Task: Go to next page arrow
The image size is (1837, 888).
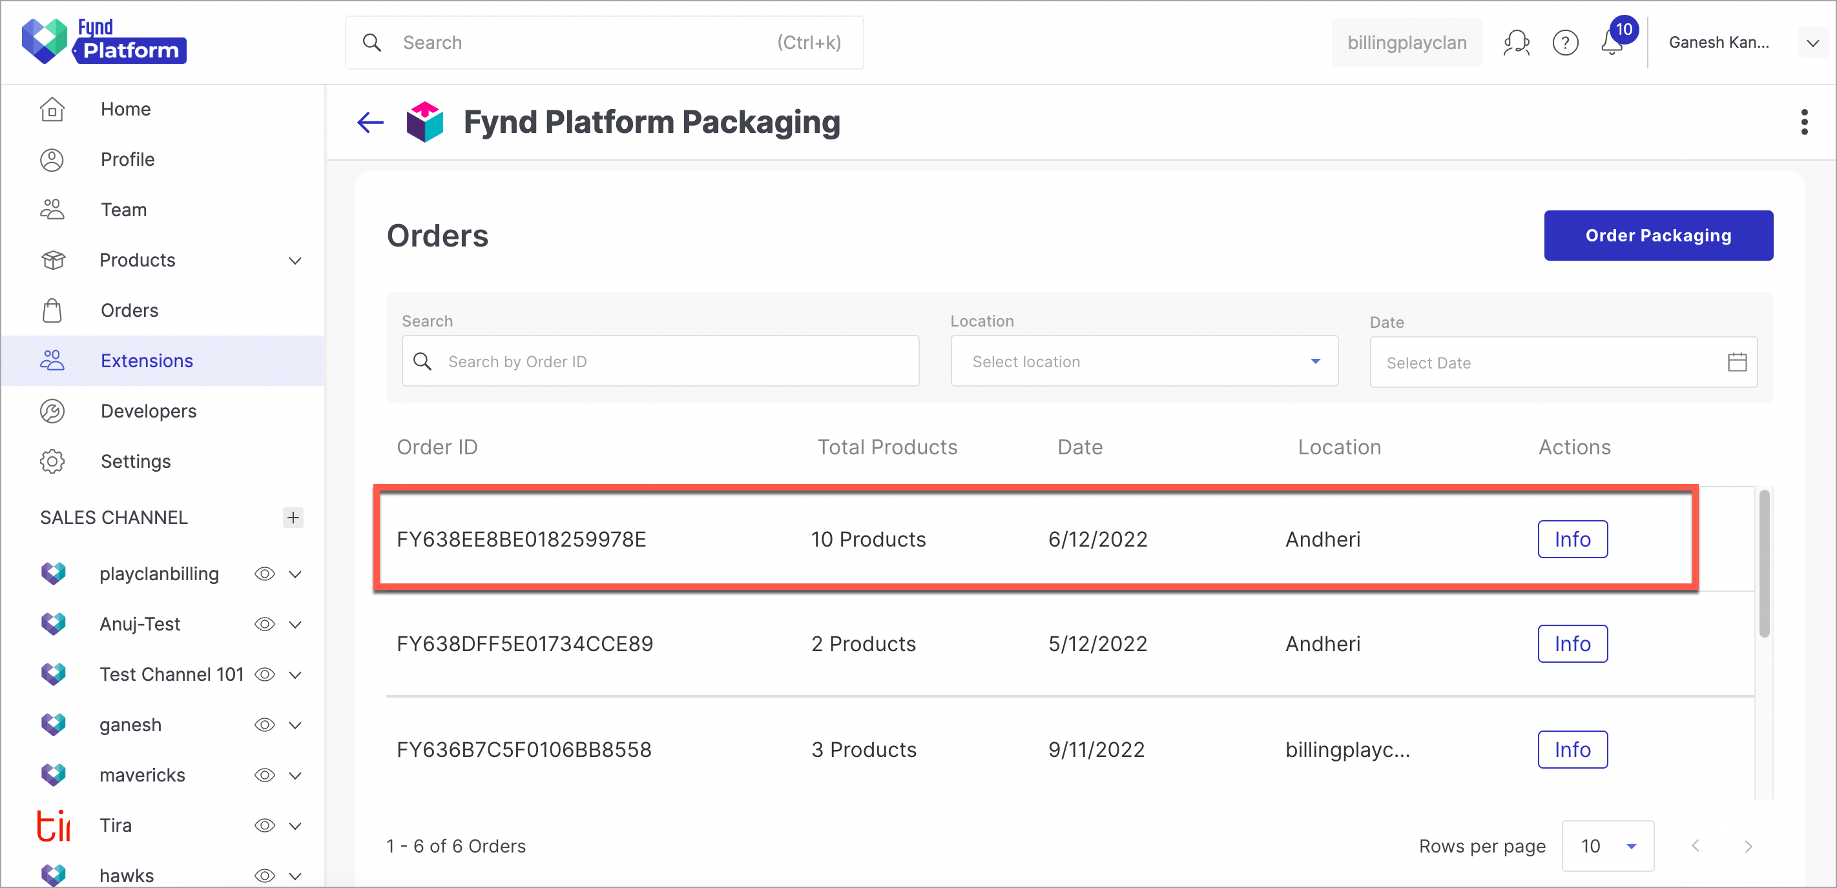Action: point(1748,846)
